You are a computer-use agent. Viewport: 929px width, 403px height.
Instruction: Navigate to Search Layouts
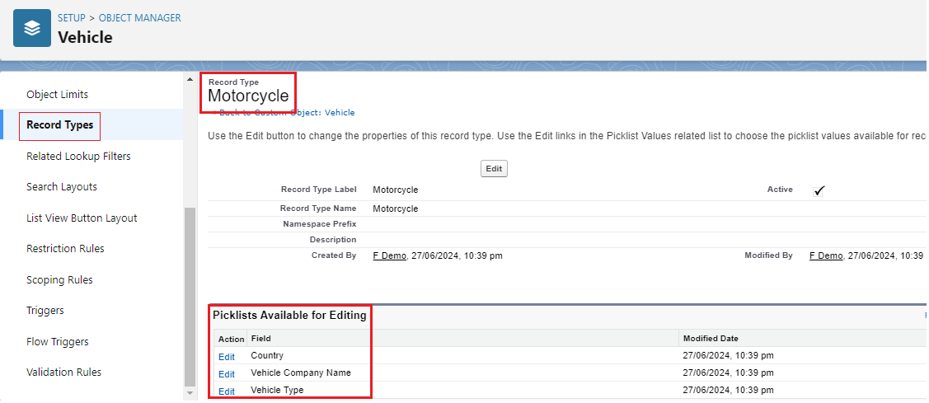62,187
